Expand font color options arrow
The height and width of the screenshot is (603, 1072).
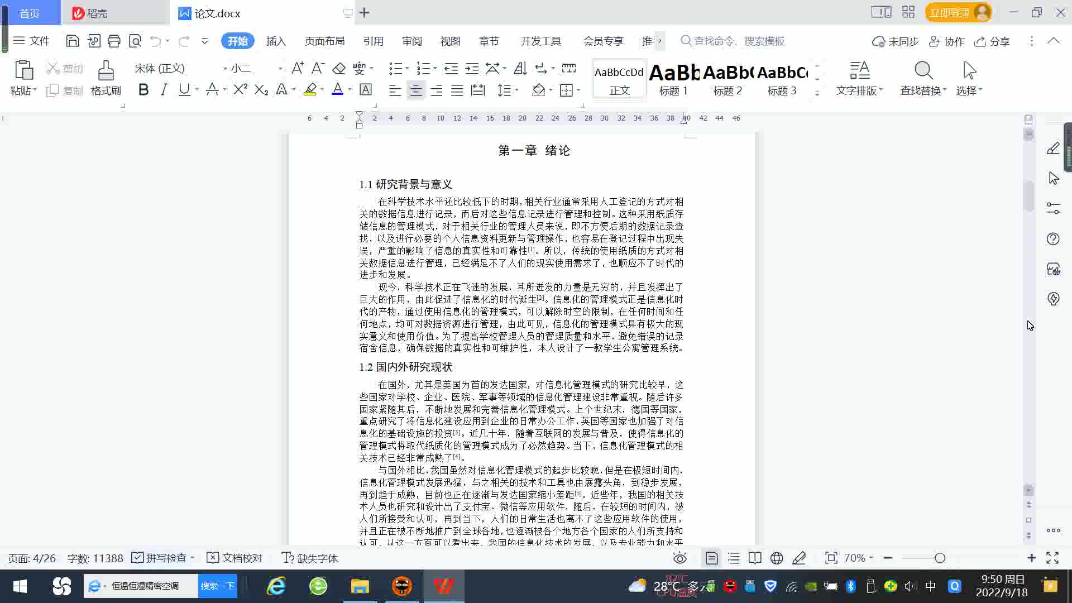point(350,90)
